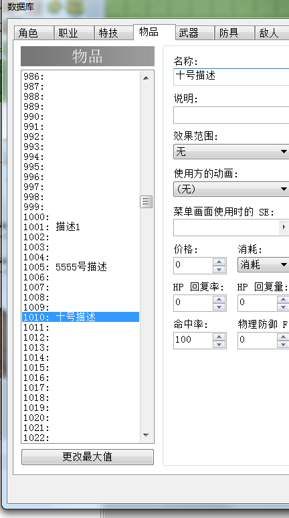Image resolution: width=289 pixels, height=518 pixels.
Task: Select item row 995:
Action: pos(80,167)
